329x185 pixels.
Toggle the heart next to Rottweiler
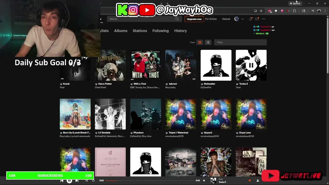[202, 84]
